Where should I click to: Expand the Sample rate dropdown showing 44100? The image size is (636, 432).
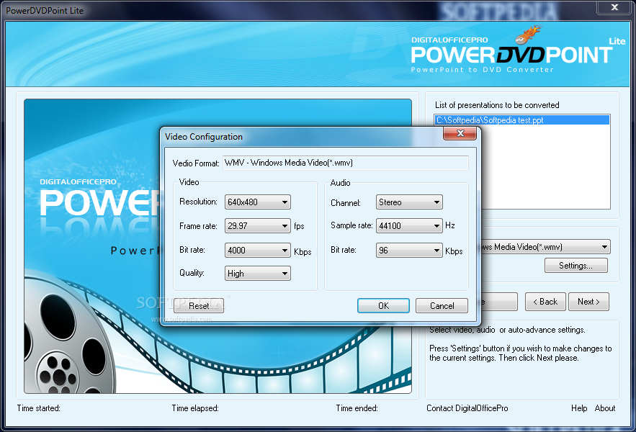[409, 226]
